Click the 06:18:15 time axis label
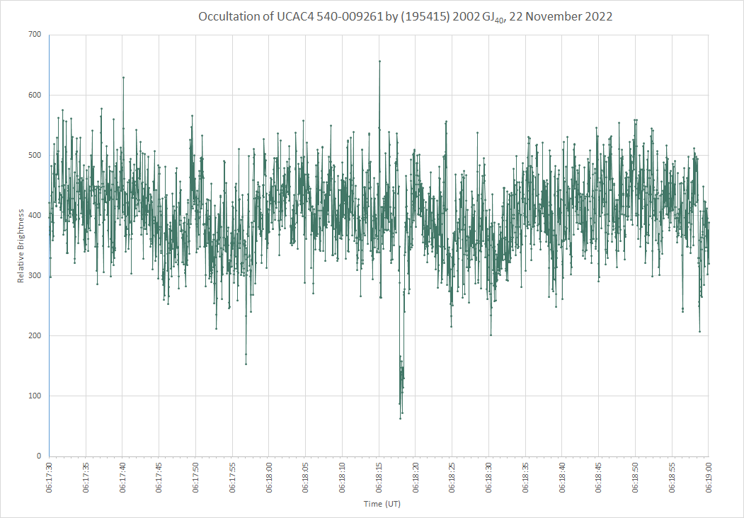The height and width of the screenshot is (518, 744). (x=379, y=477)
